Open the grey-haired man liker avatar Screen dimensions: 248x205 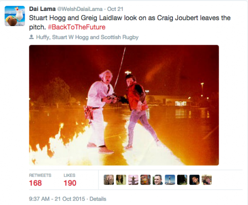157,179
